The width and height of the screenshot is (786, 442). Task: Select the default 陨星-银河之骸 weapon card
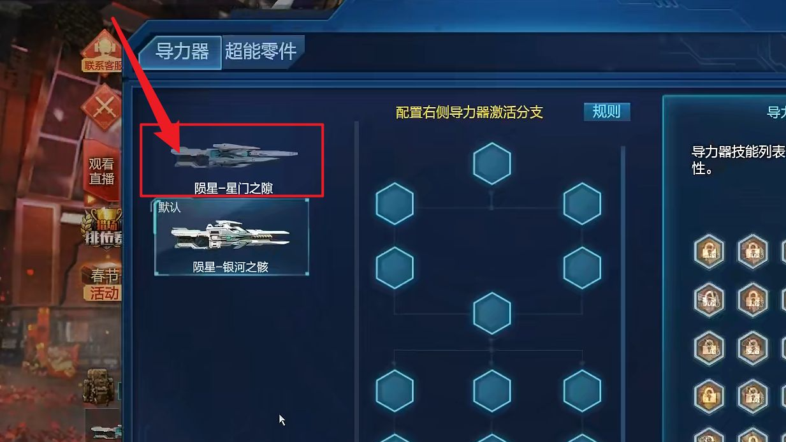coord(232,237)
